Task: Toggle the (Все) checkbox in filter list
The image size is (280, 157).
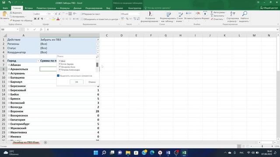Action: tap(59, 61)
